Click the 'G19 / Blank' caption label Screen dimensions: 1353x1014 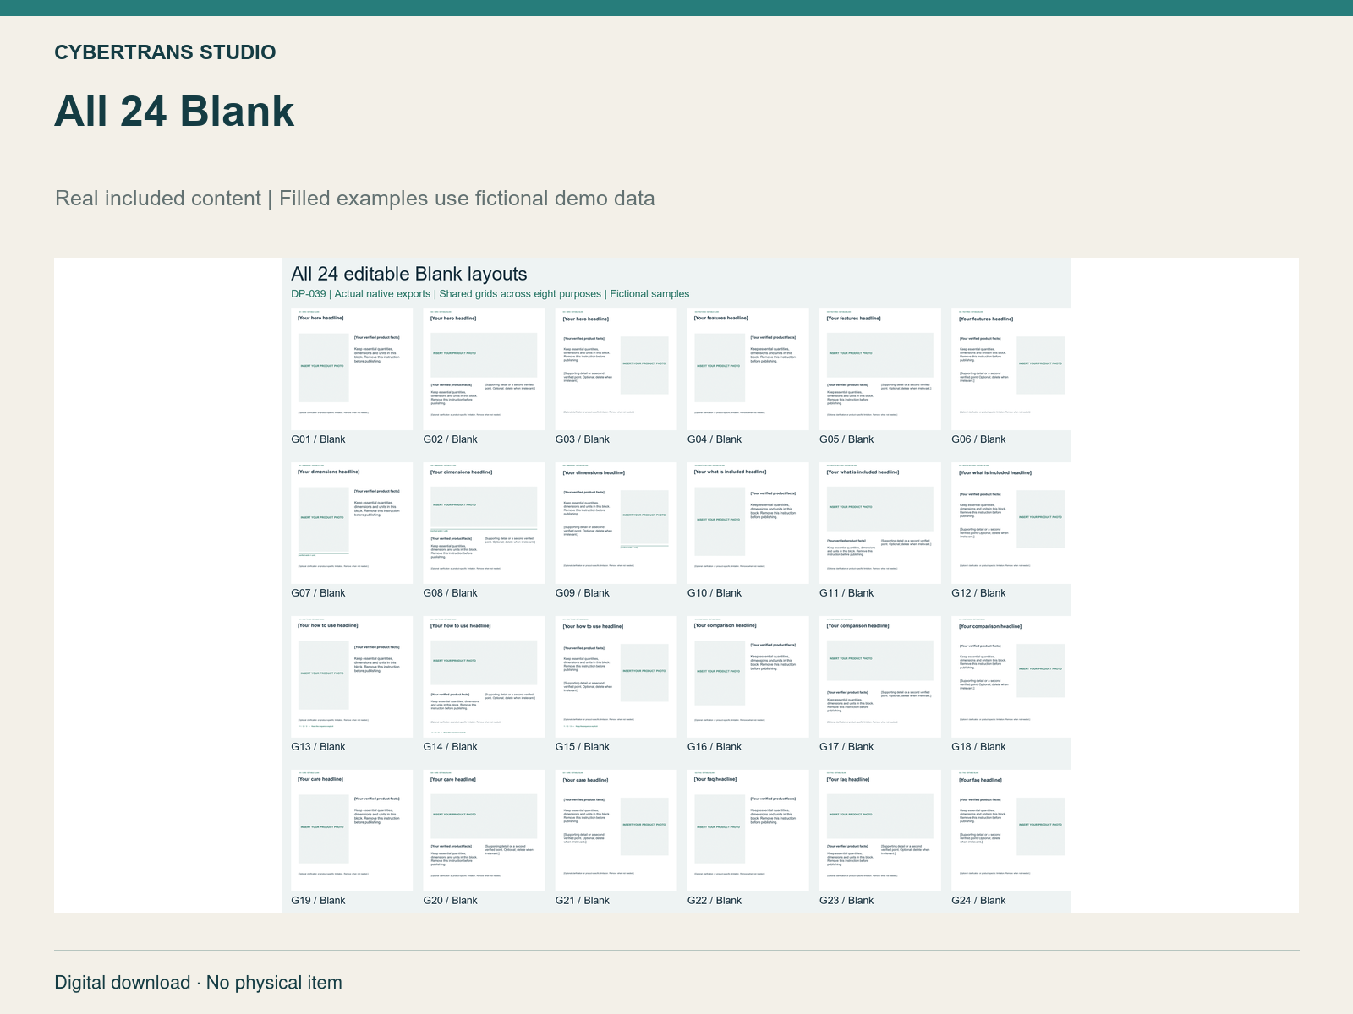pyautogui.click(x=318, y=901)
